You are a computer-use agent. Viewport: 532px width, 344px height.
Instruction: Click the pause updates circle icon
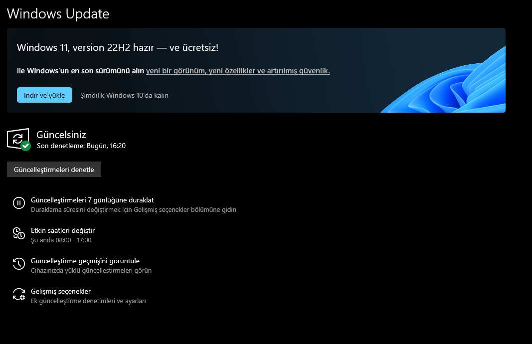point(19,203)
